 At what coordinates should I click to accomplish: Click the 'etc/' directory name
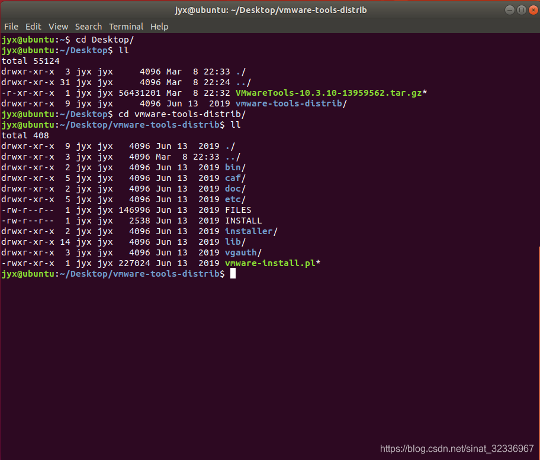point(235,199)
